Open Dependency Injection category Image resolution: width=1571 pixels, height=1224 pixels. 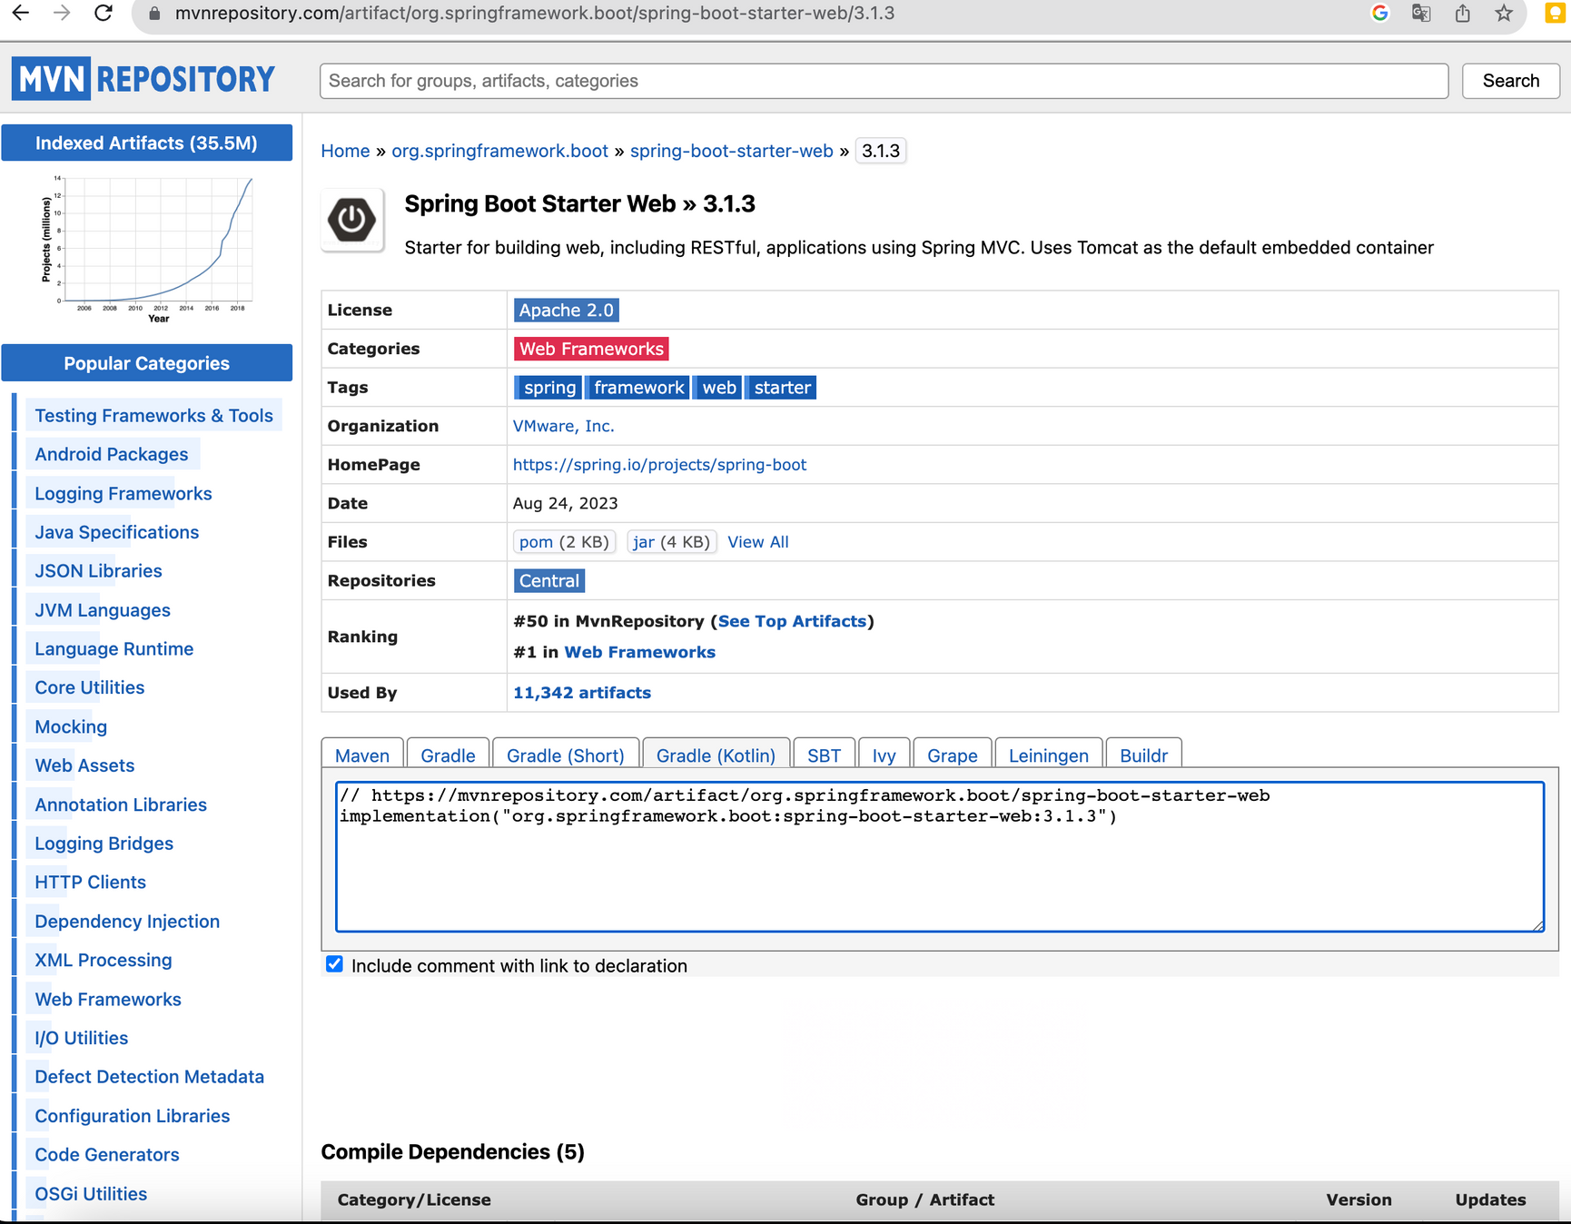point(127,921)
